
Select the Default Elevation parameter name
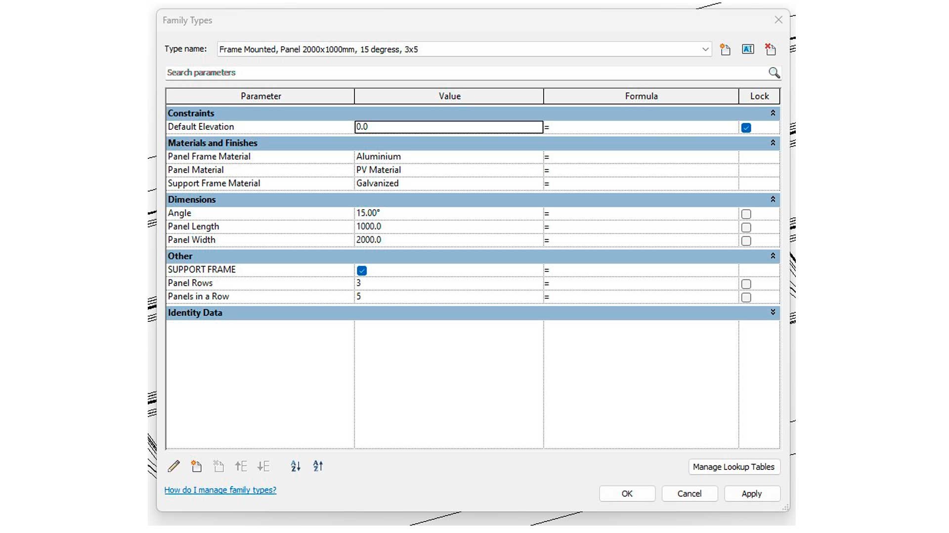(201, 127)
